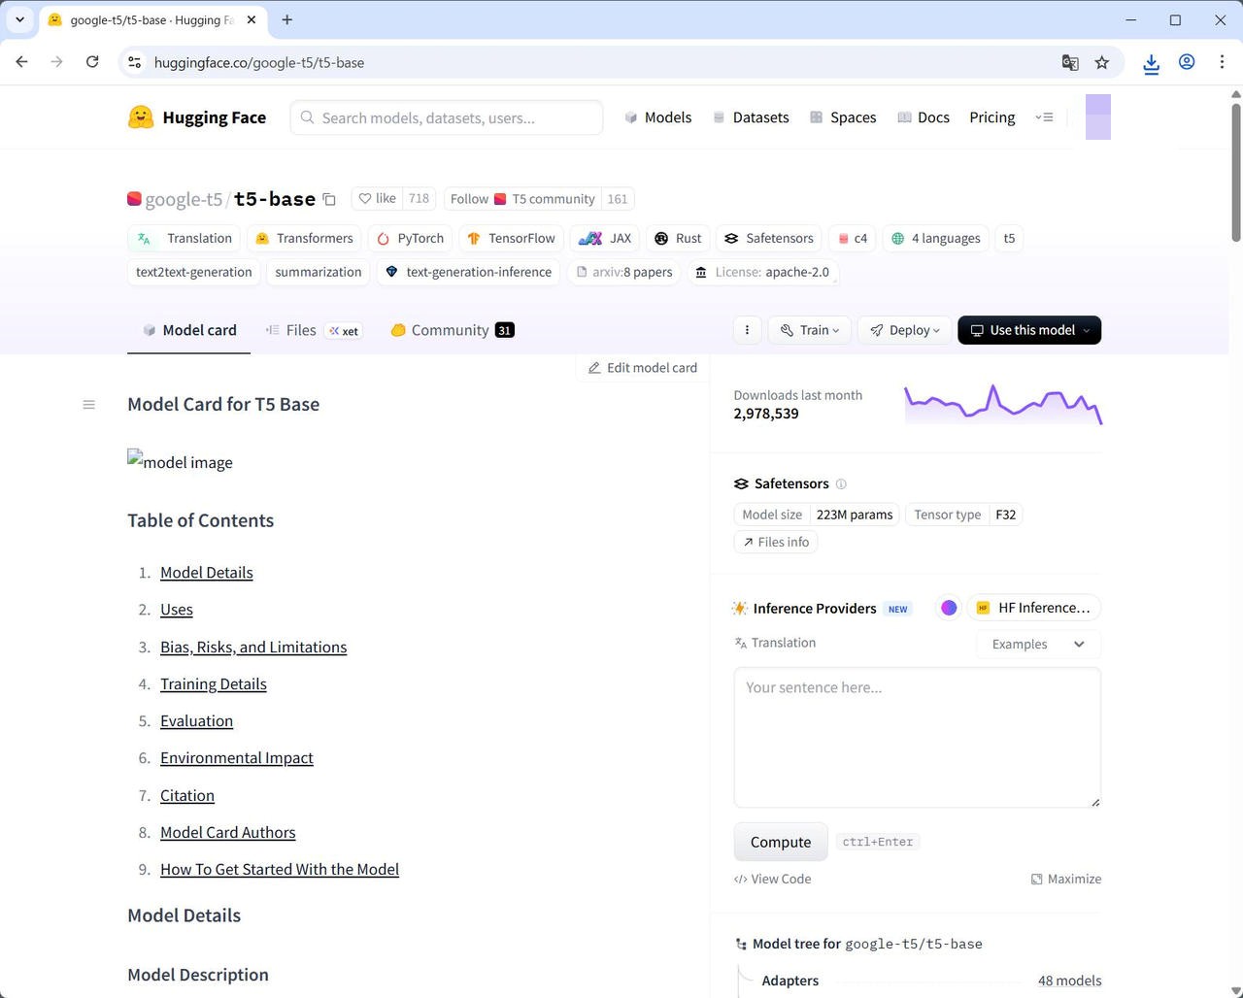Open Chrome downloads icon
Image resolution: width=1243 pixels, height=998 pixels.
[x=1151, y=62]
